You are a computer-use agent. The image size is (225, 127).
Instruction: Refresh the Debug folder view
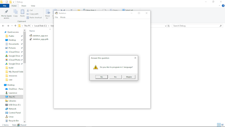click(169, 26)
